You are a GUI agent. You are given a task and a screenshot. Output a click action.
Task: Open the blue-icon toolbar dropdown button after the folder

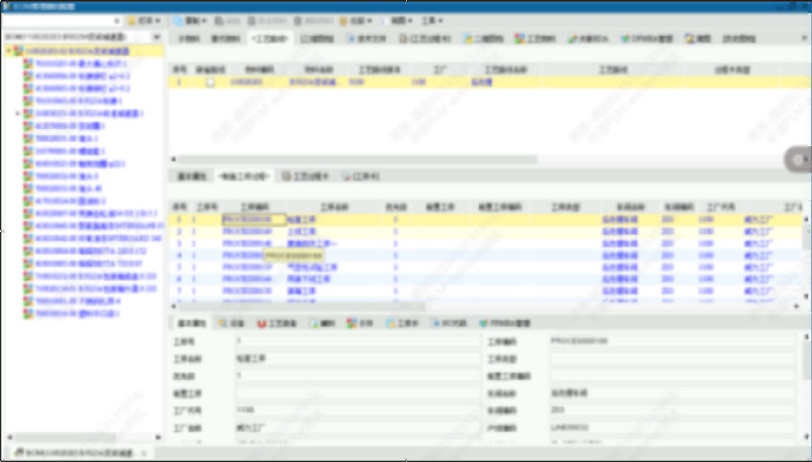(x=189, y=21)
